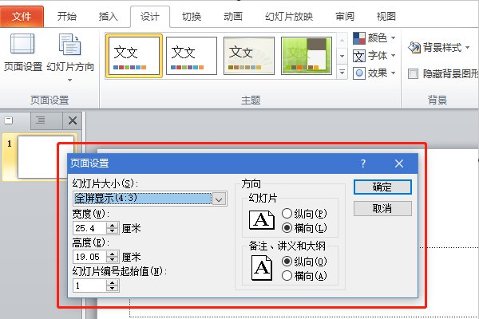Image resolution: width=479 pixels, height=319 pixels.
Task: Click the 全屏显示(4:3) size field
Action: pos(142,199)
